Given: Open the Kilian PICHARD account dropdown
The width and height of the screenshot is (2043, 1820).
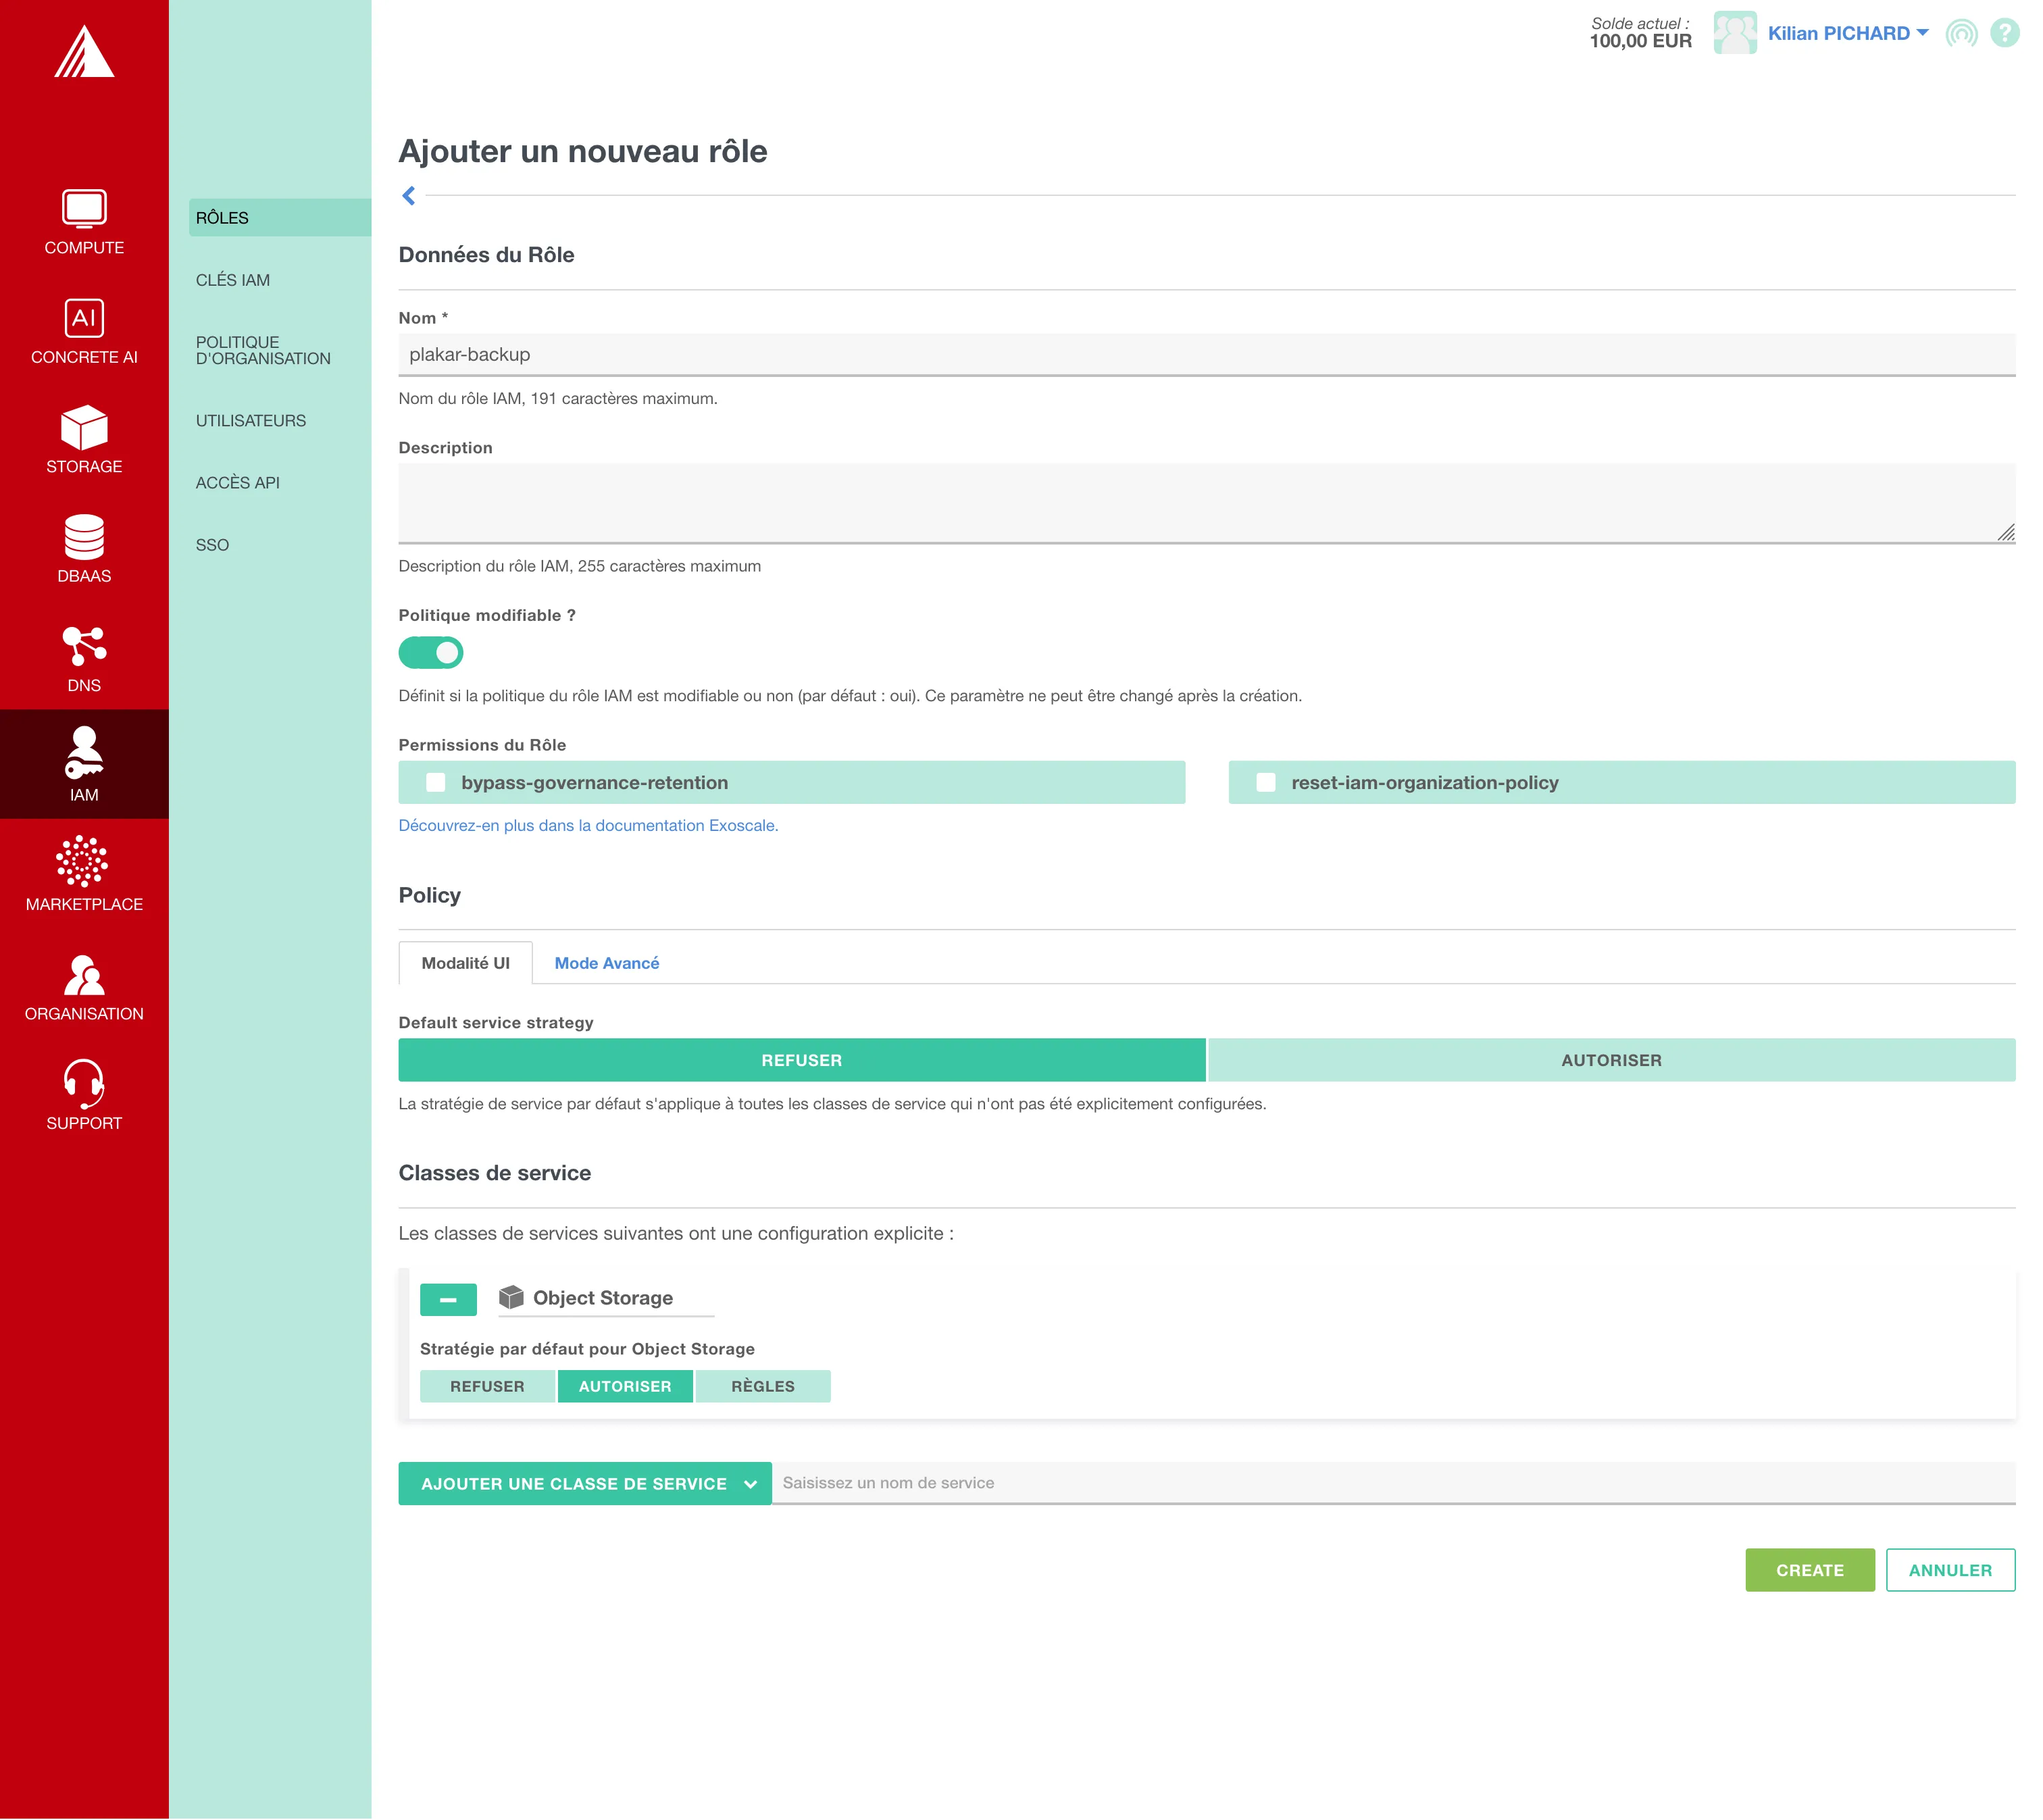Looking at the screenshot, I should point(1848,33).
